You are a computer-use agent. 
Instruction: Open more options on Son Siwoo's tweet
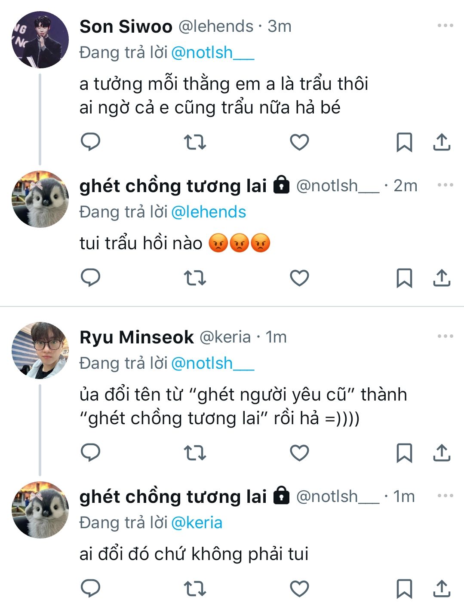coord(445,26)
